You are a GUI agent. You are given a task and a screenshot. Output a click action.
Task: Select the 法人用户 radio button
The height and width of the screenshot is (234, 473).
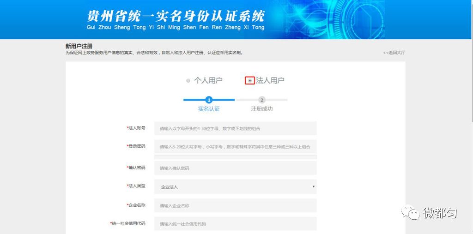pos(250,80)
